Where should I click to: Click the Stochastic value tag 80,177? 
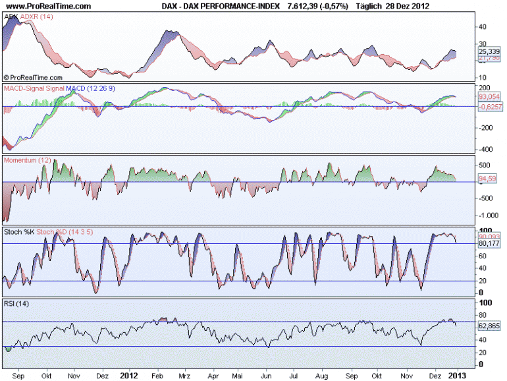[x=489, y=243]
